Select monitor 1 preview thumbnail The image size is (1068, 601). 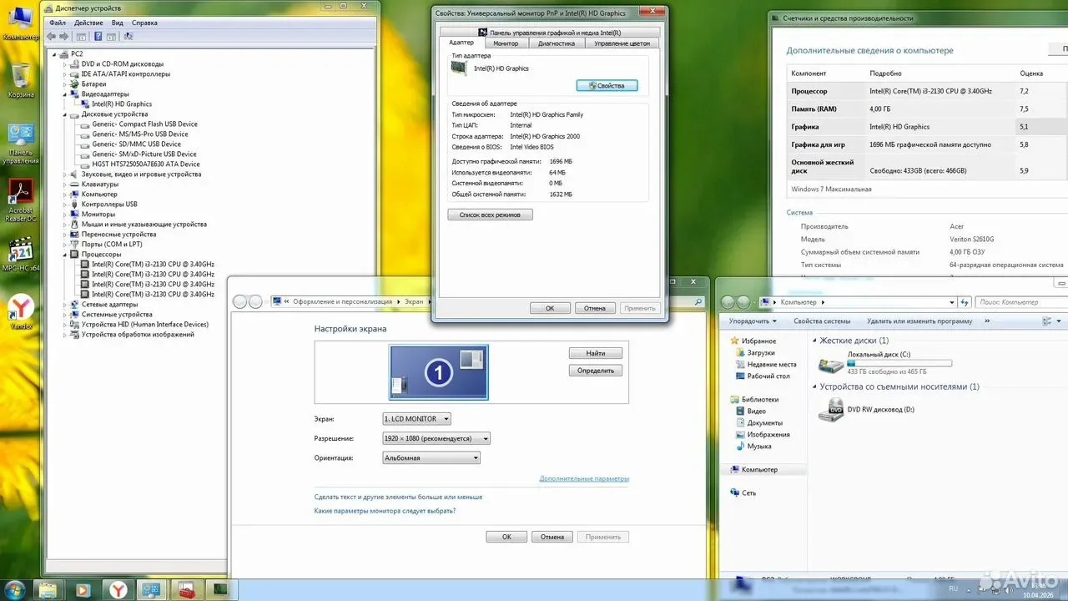[439, 372]
